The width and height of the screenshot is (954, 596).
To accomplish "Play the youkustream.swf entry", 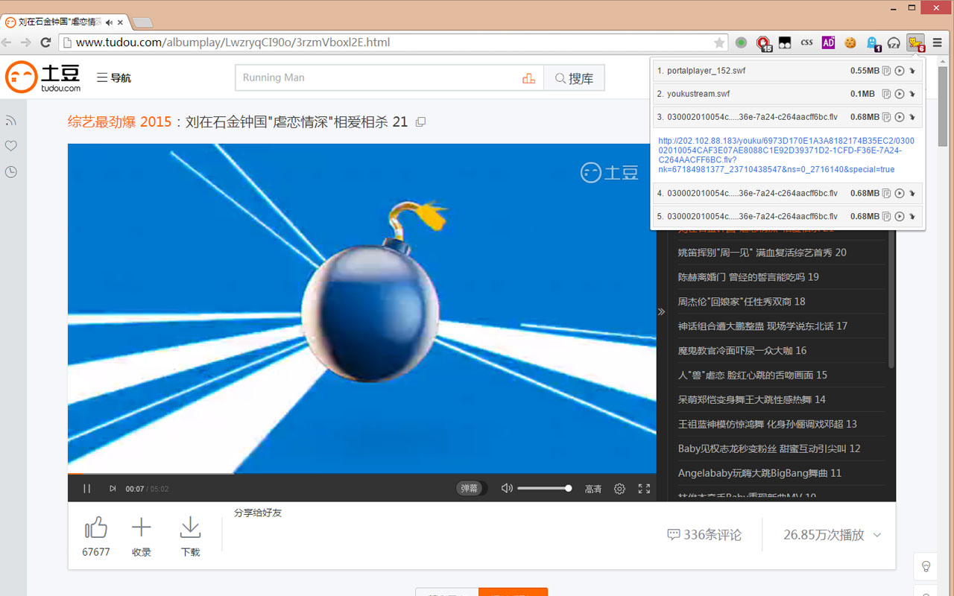I will [900, 94].
